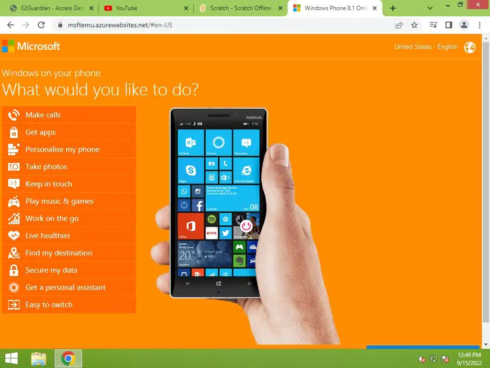Click the Microsoft logo link
Image resolution: width=490 pixels, height=368 pixels.
tap(31, 46)
